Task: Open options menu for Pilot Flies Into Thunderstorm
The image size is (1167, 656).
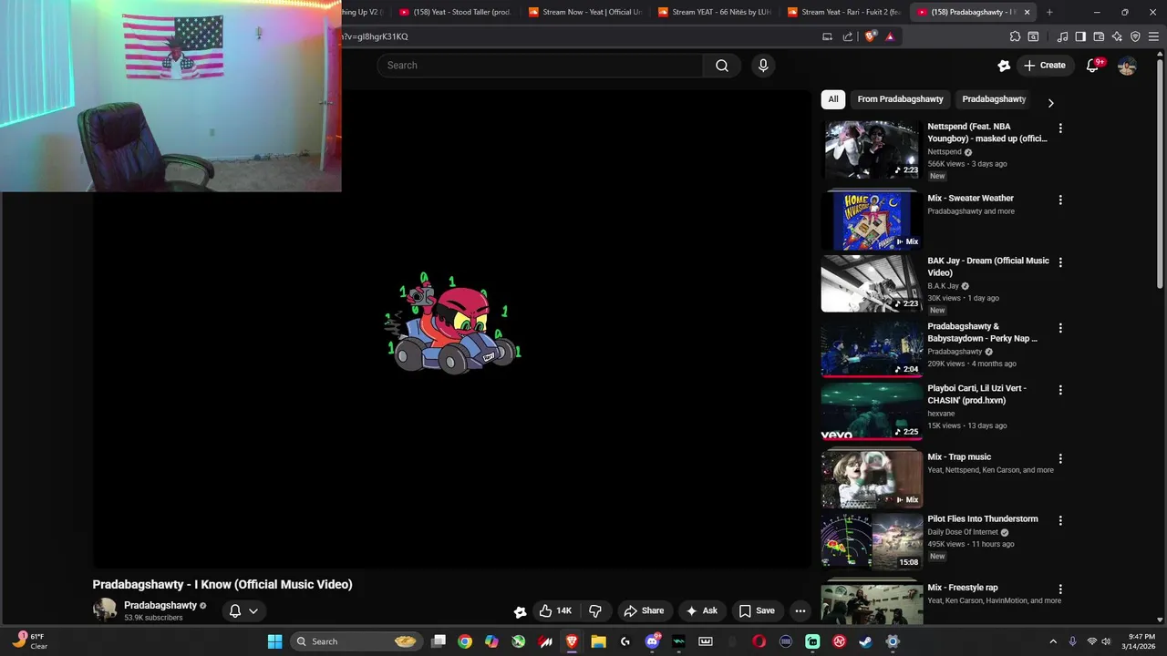Action: [1060, 520]
